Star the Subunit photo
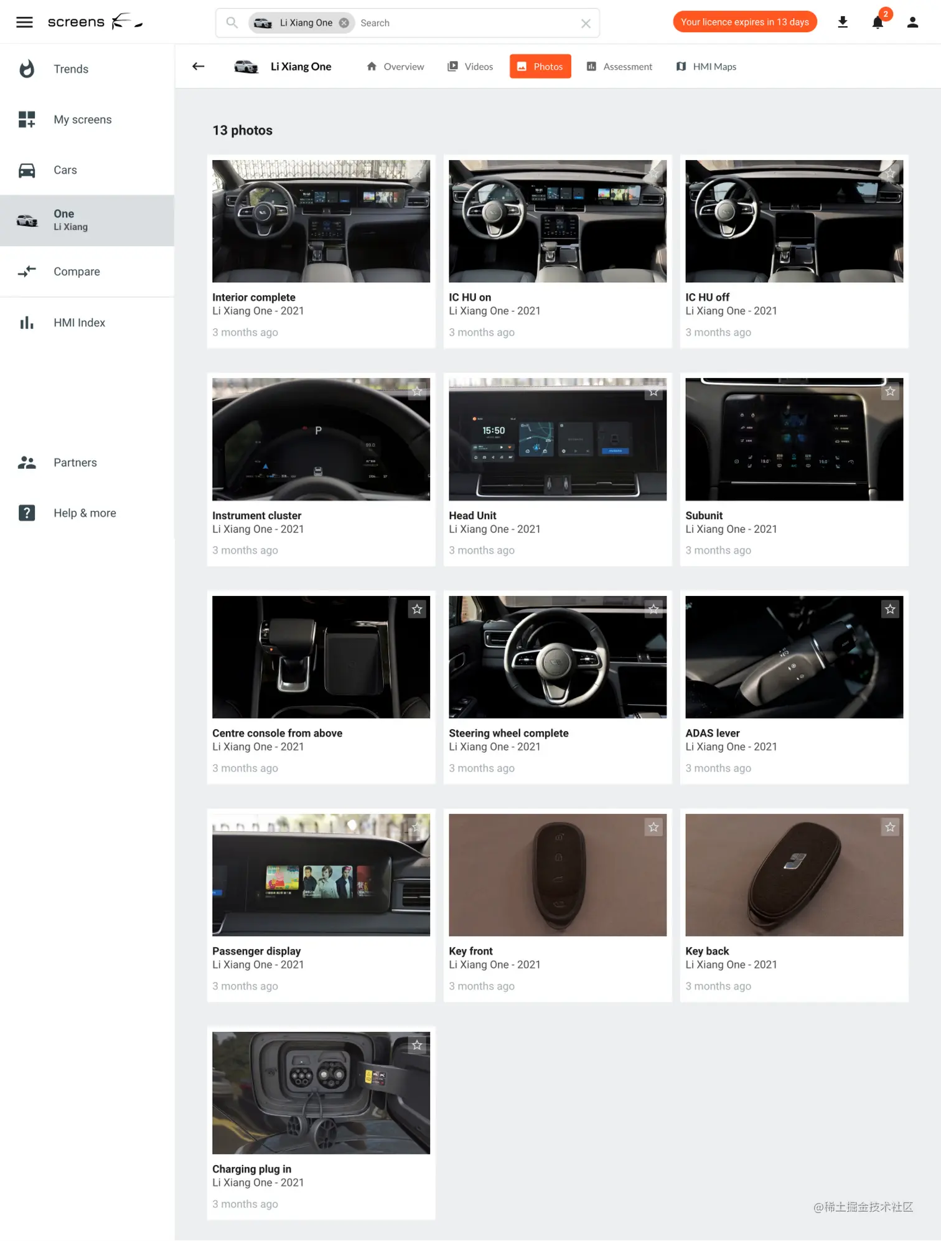Image resolution: width=941 pixels, height=1241 pixels. point(890,391)
